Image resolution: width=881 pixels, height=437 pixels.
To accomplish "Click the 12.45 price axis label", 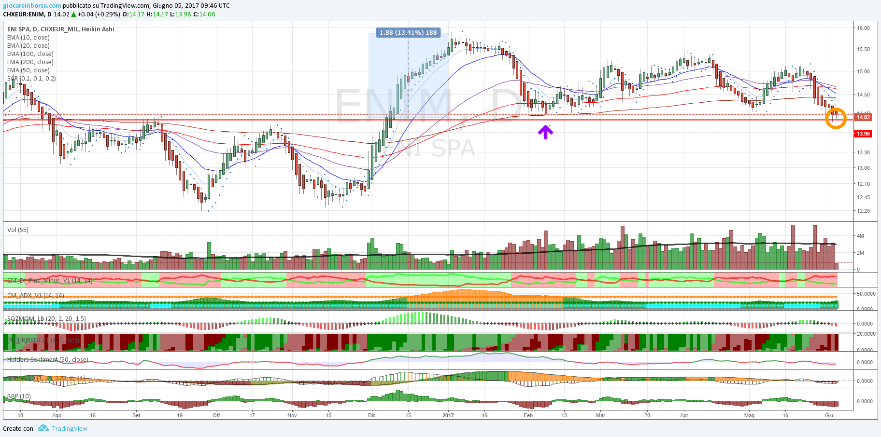I will click(x=863, y=197).
